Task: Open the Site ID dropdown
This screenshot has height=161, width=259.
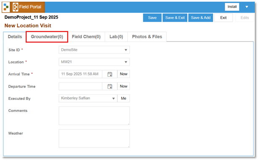Action: click(94, 50)
